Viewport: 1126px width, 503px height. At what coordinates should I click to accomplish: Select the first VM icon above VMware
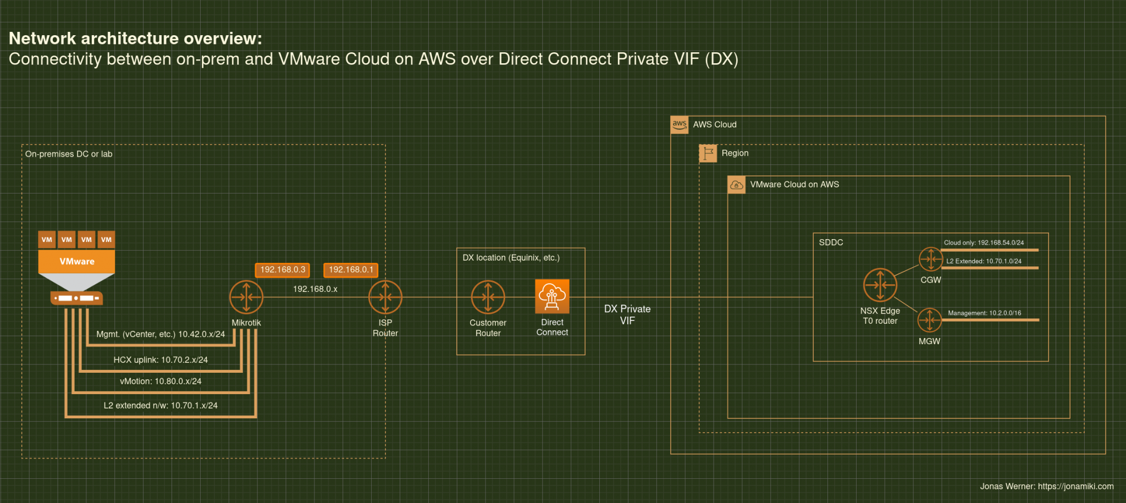[x=47, y=239]
